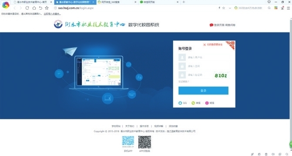Log in with the QQ icon
This screenshot has height=156, width=292.
click(x=182, y=103)
